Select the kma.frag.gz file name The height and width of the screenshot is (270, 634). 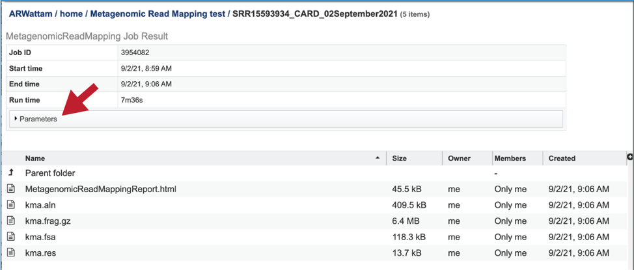(48, 221)
